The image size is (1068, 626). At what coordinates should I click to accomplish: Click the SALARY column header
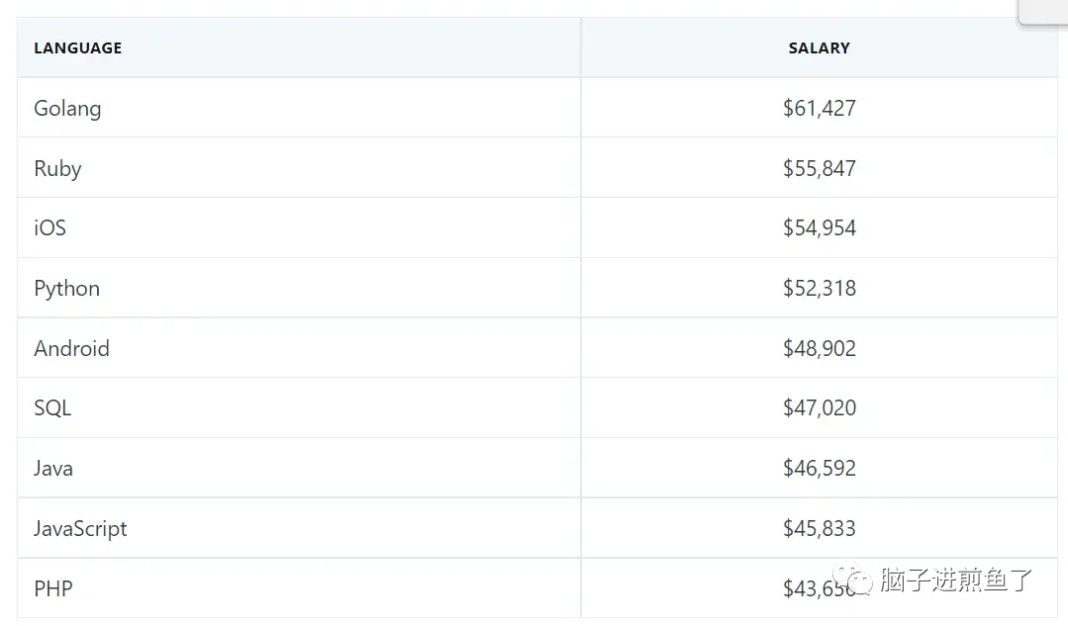point(820,48)
